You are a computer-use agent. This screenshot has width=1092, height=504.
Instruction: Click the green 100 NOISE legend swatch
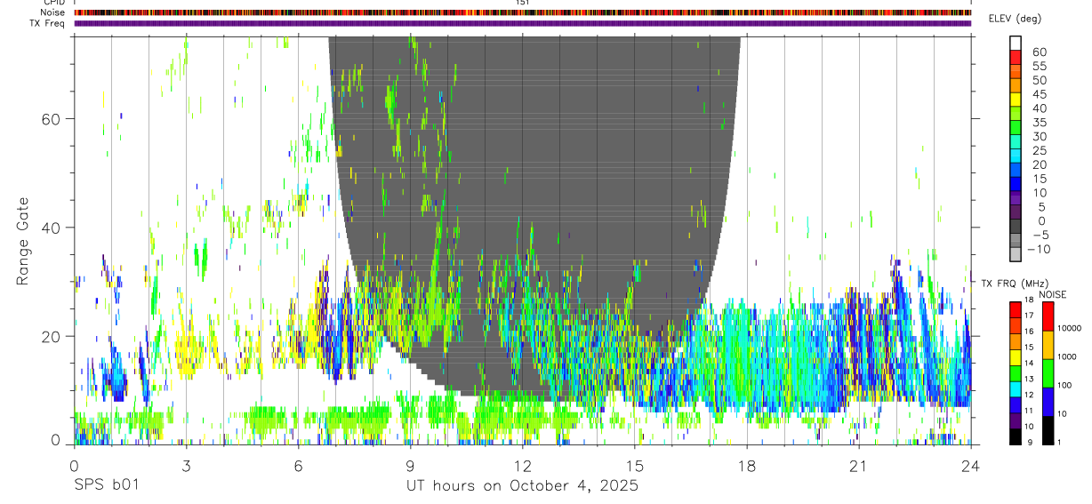(1048, 372)
